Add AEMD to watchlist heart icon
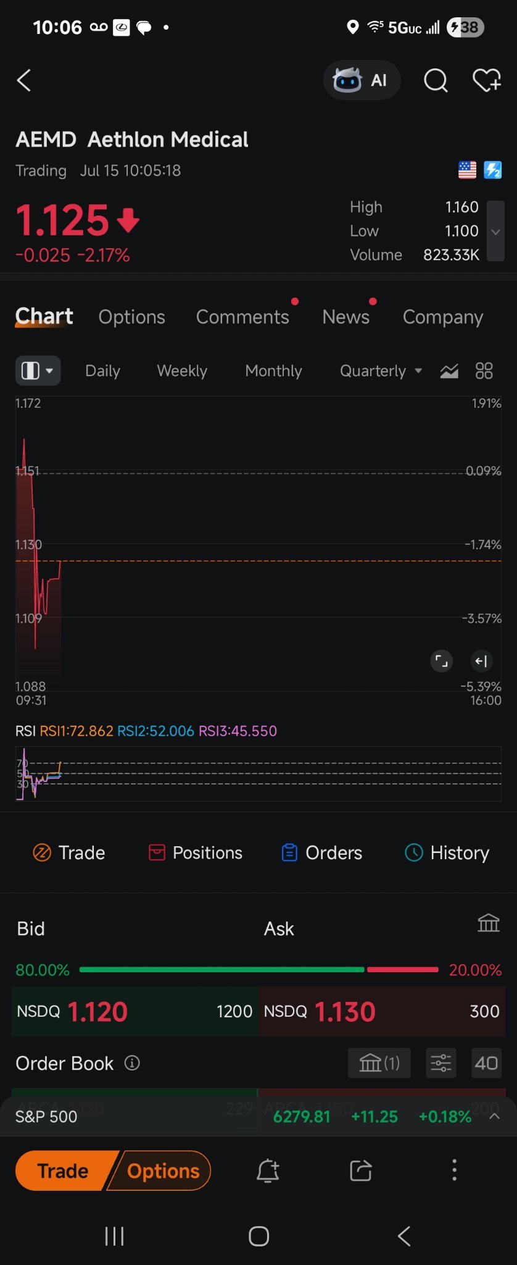Screen dimensions: 517x1265 (487, 80)
